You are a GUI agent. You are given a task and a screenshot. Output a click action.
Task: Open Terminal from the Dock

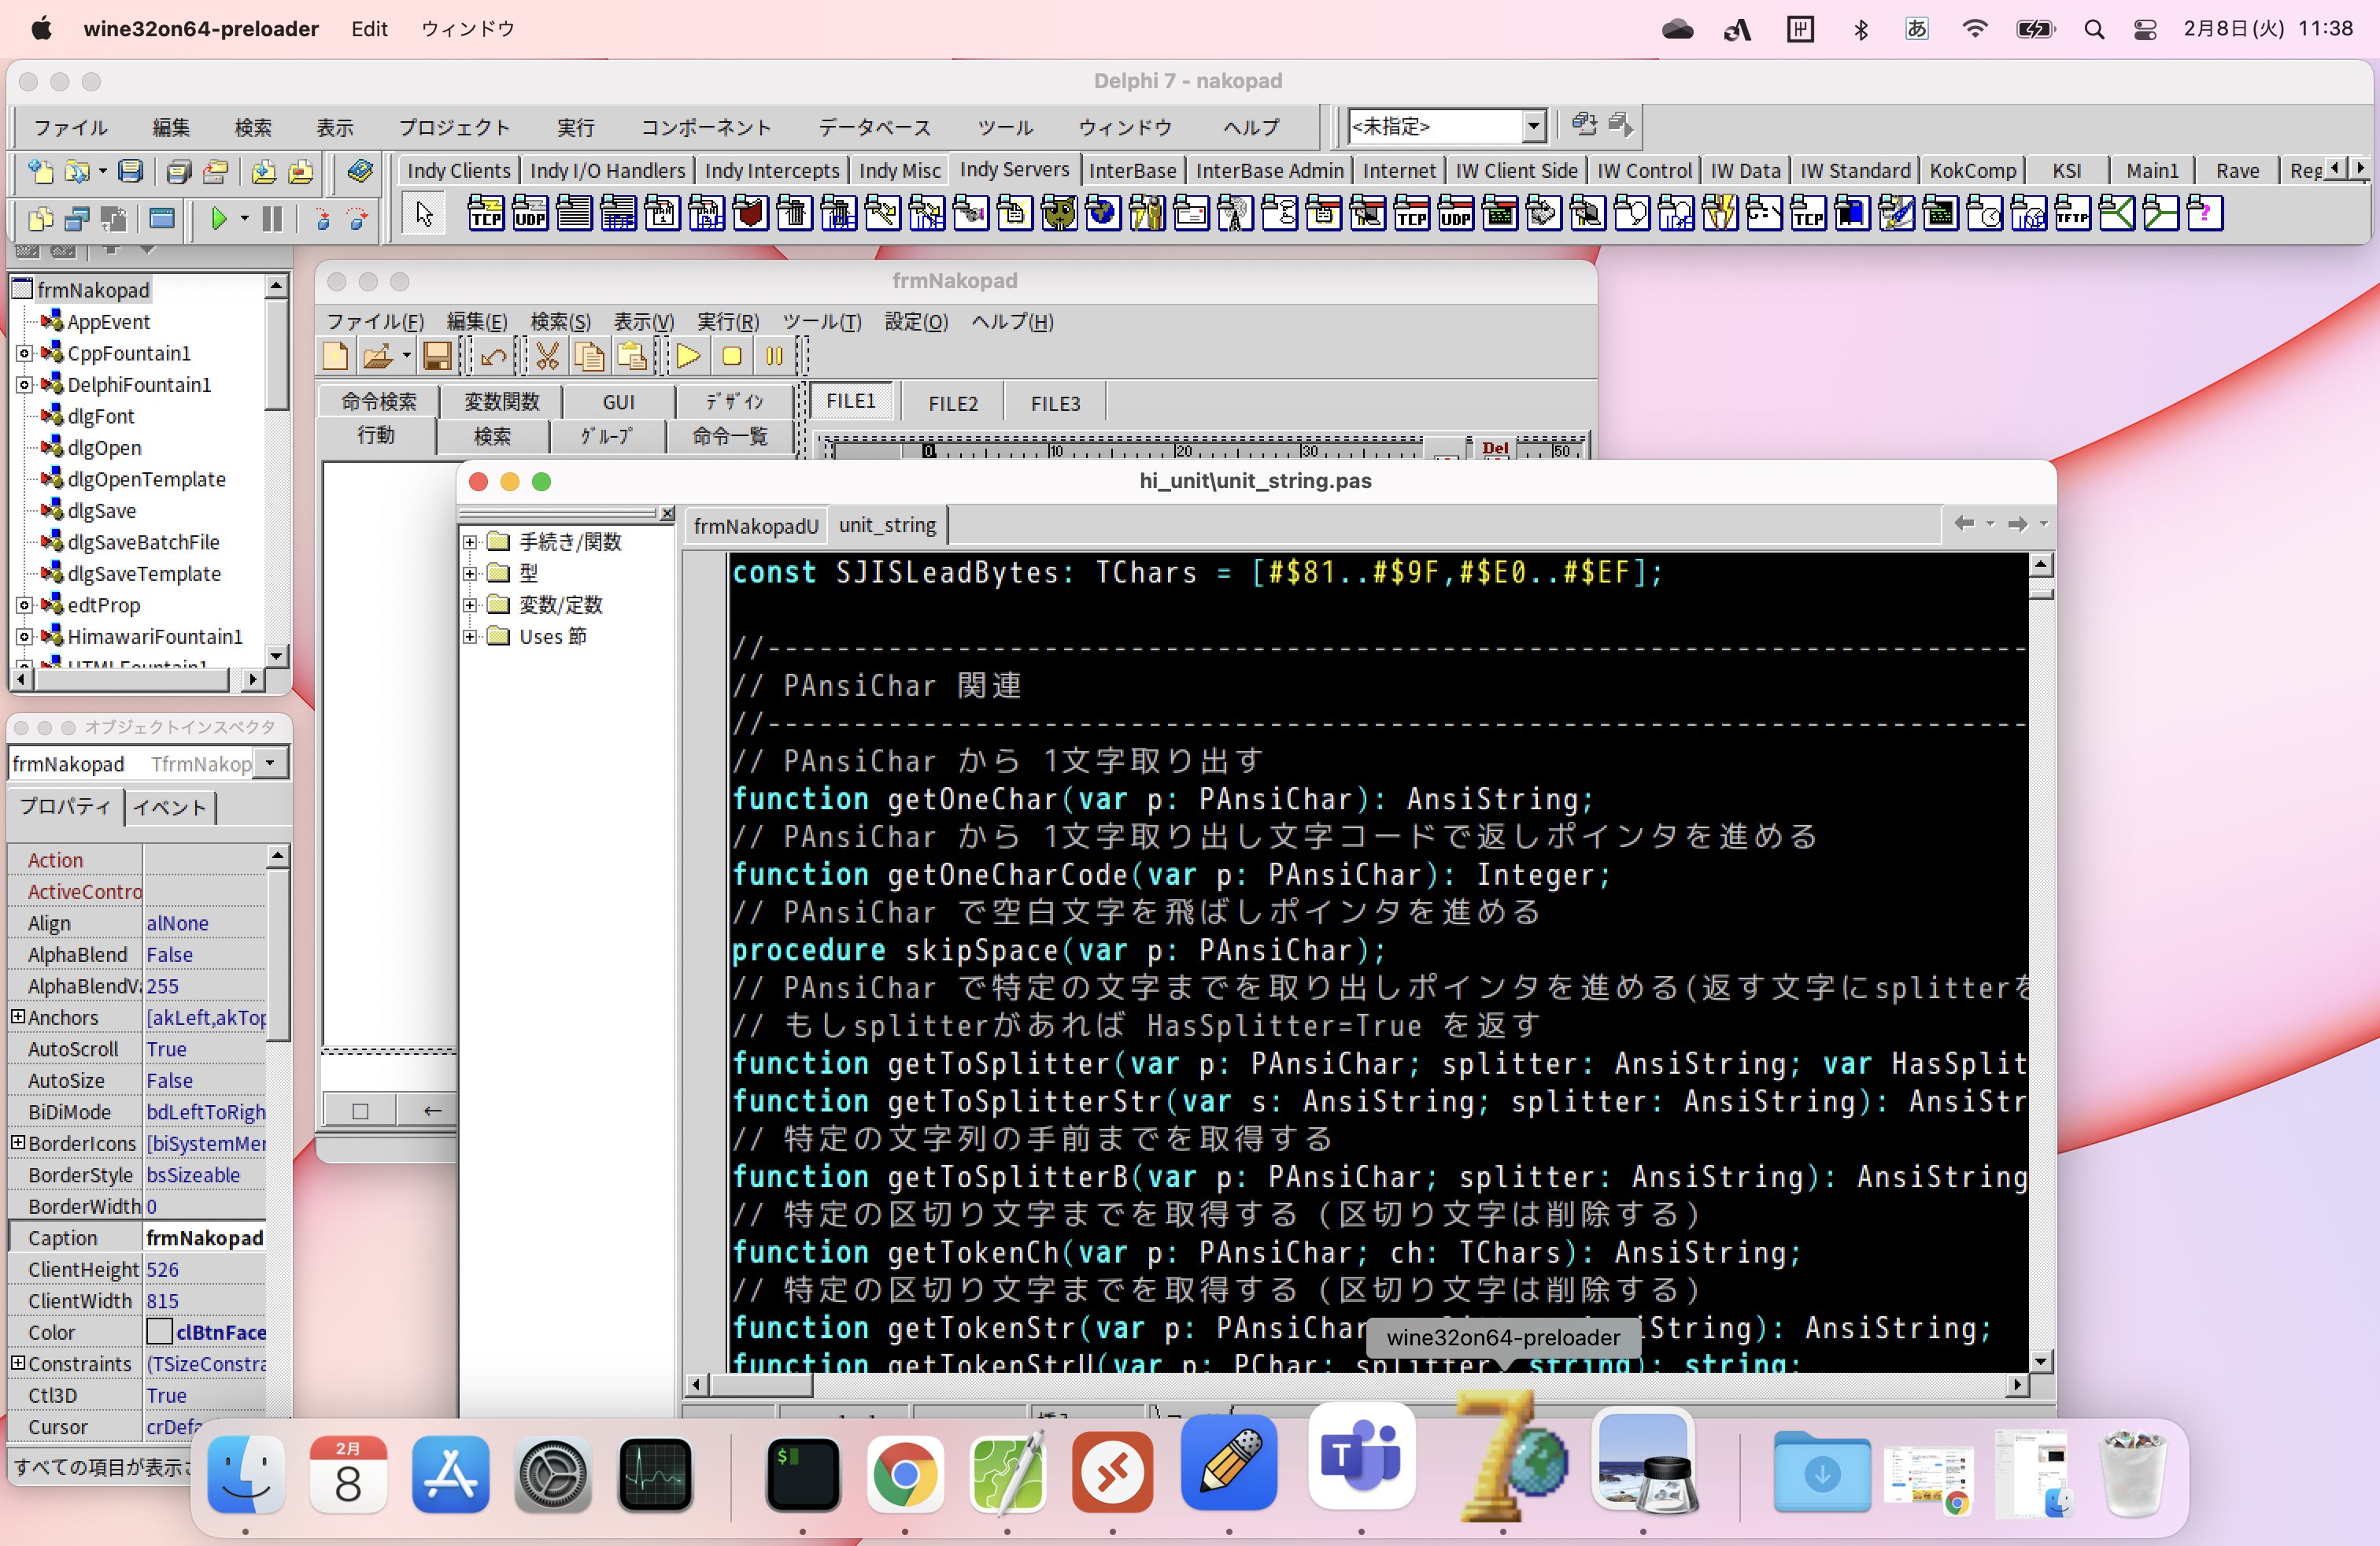pos(802,1474)
